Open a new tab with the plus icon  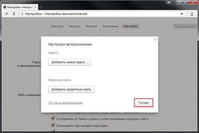(x=41, y=7)
